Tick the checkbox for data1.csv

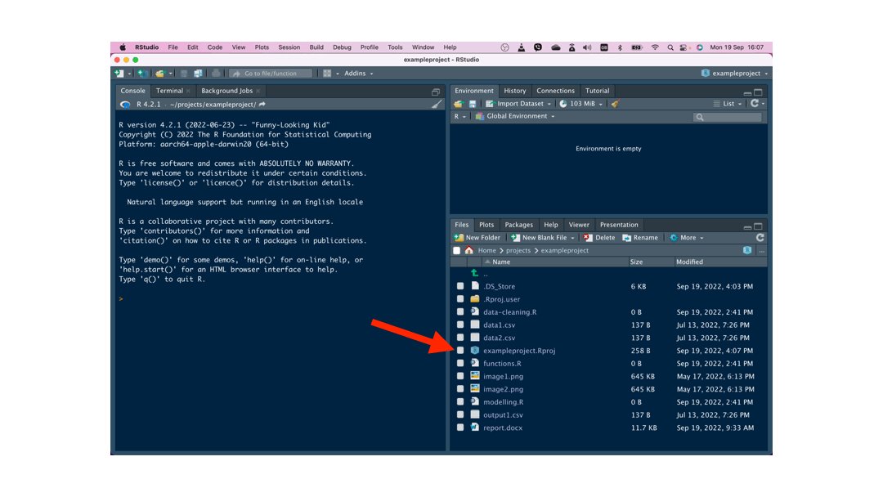tap(460, 325)
